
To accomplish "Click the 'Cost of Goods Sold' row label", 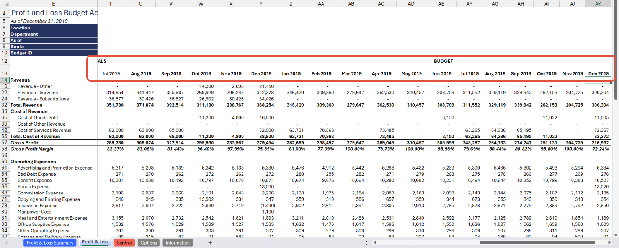I will point(38,117).
